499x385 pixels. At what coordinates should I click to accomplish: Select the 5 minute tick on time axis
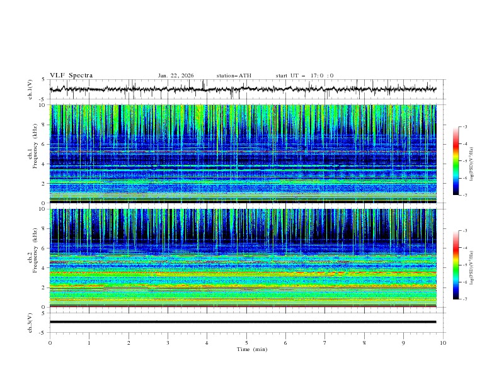point(246,343)
